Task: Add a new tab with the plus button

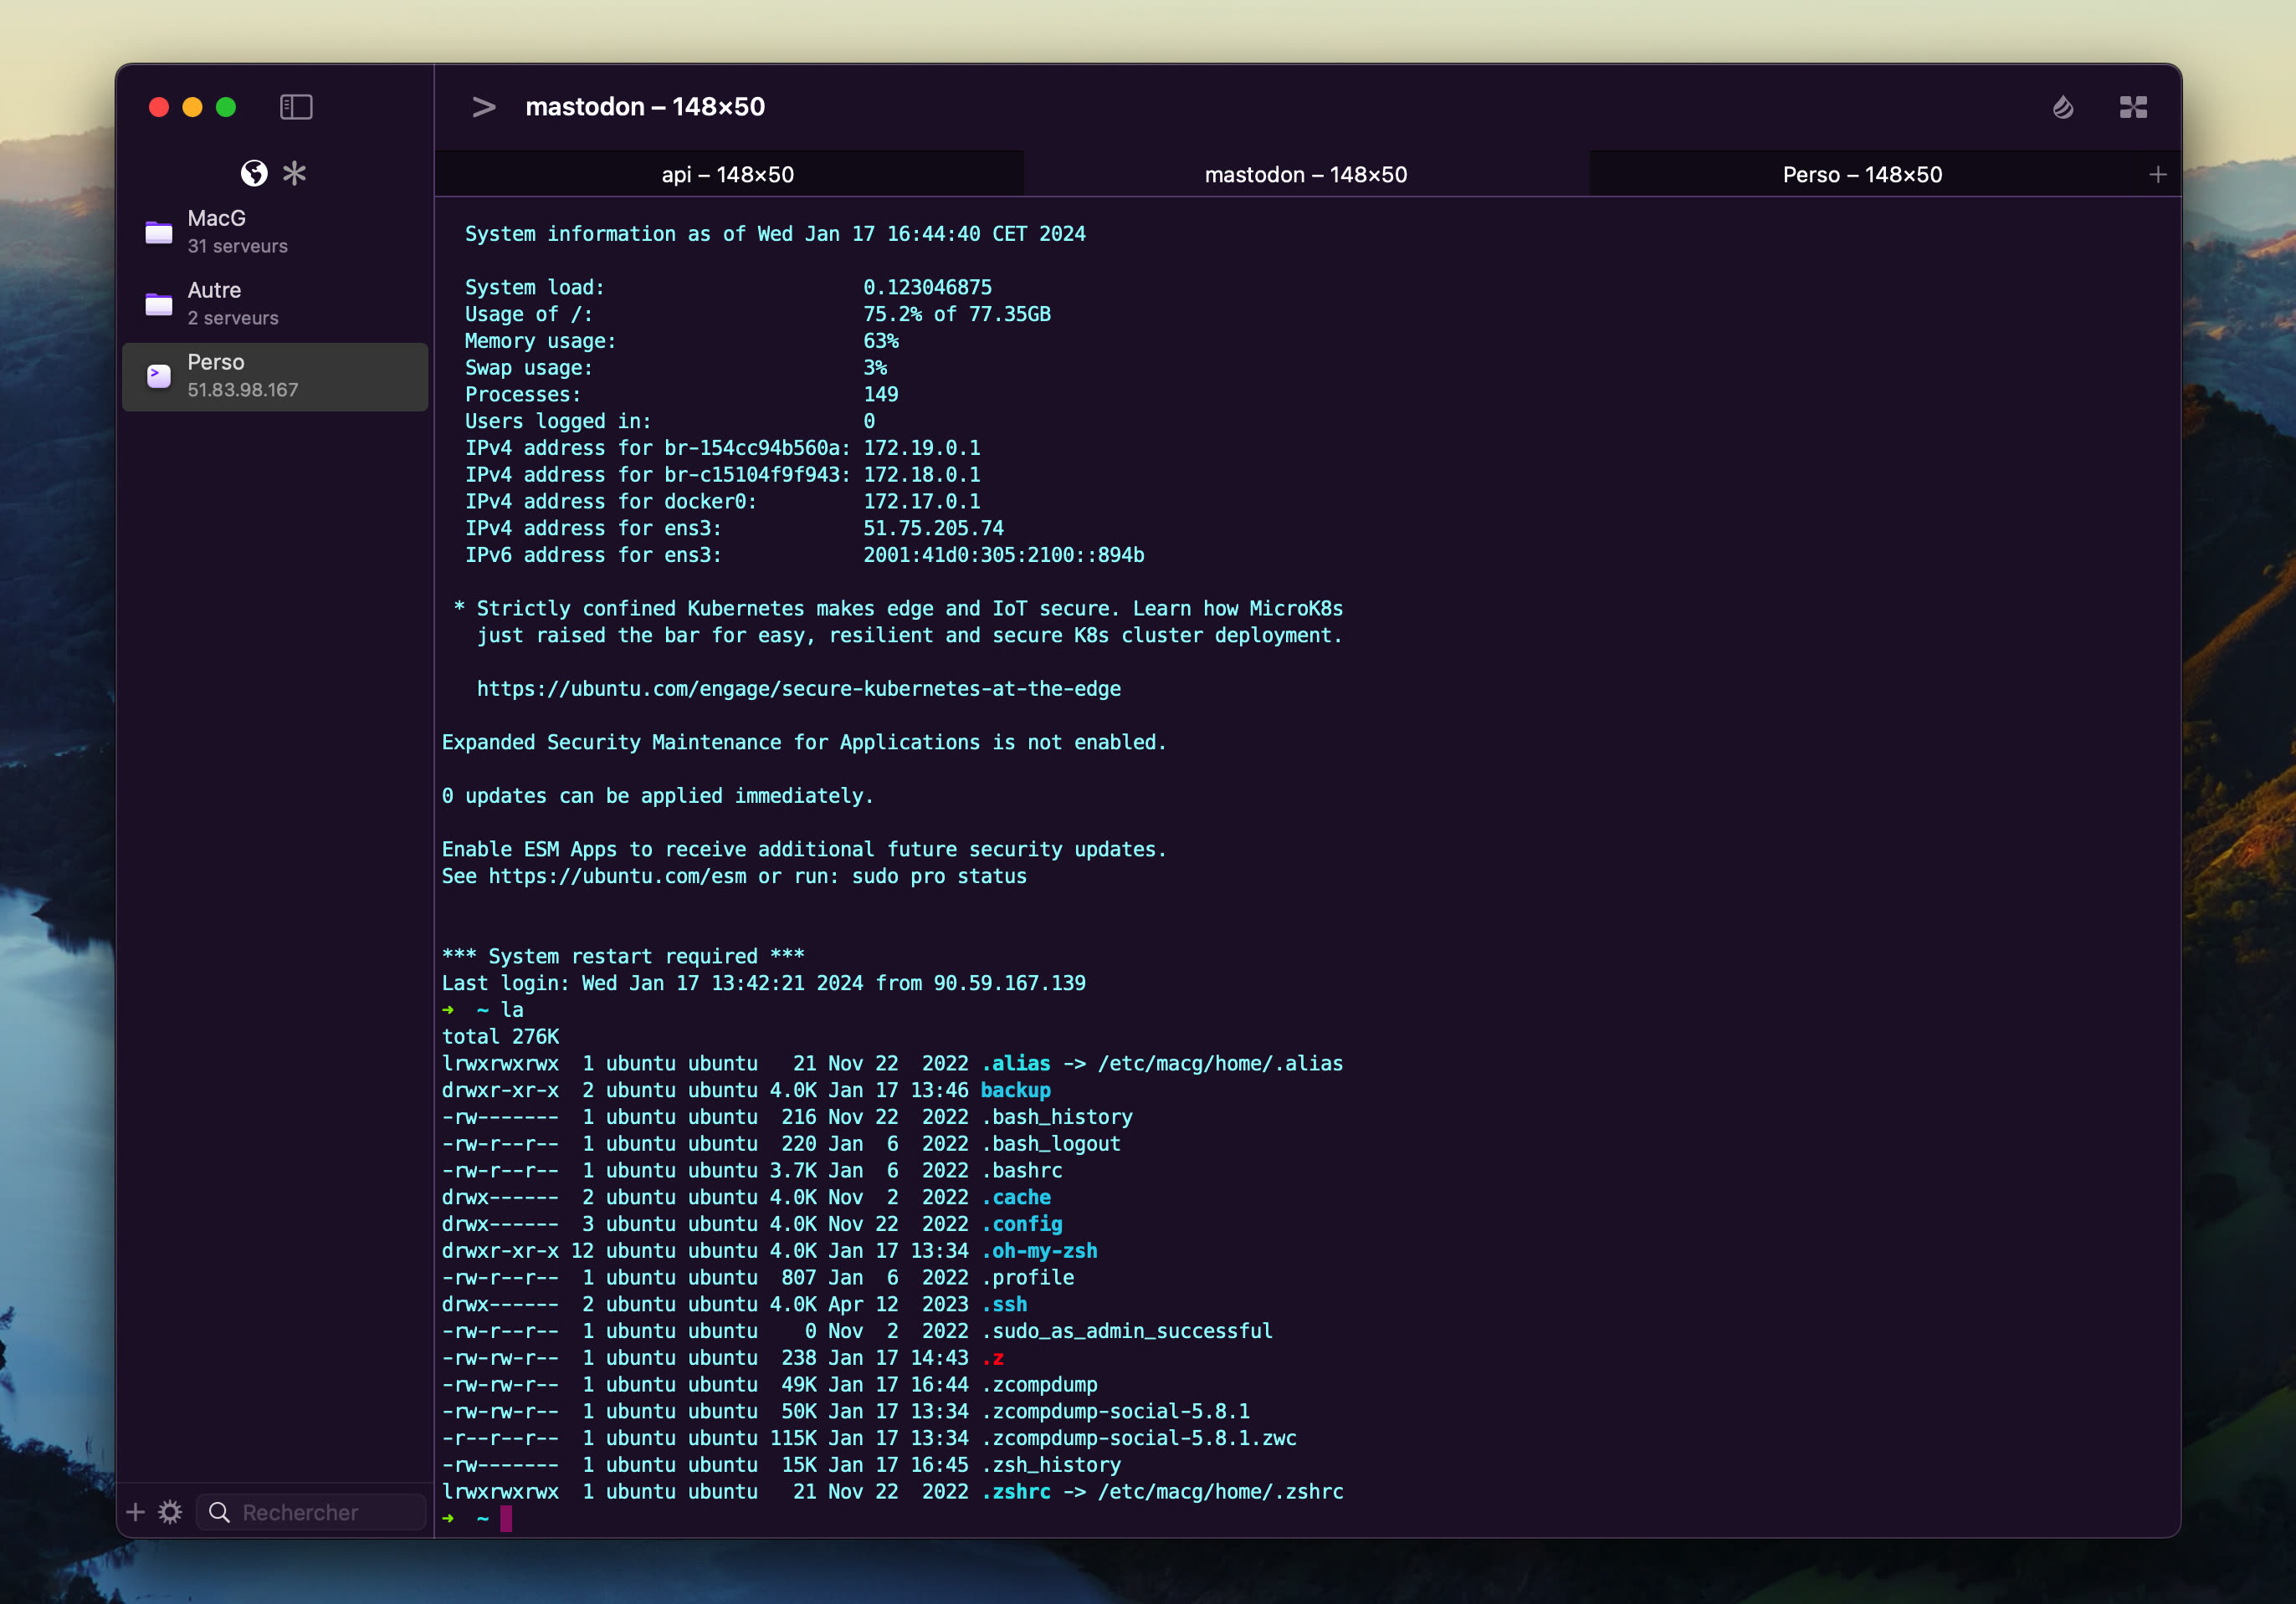Action: (2157, 174)
